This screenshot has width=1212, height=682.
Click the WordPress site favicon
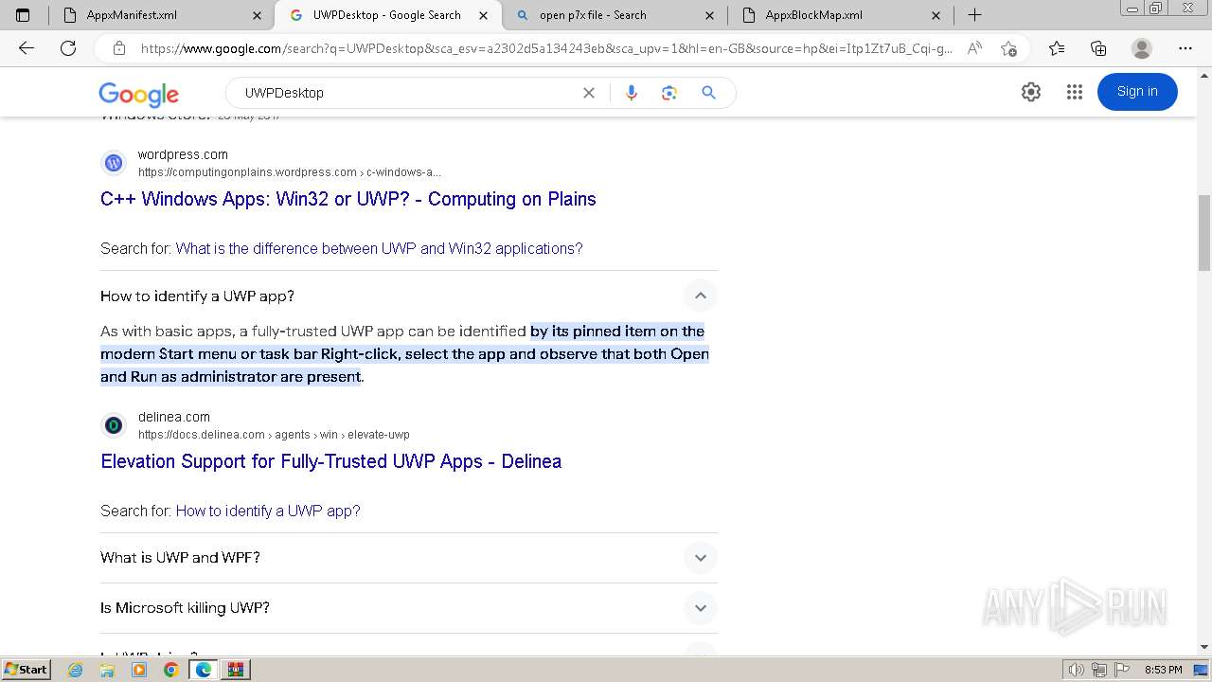coord(114,163)
